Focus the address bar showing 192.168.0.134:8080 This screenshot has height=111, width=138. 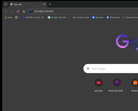coord(83,11)
